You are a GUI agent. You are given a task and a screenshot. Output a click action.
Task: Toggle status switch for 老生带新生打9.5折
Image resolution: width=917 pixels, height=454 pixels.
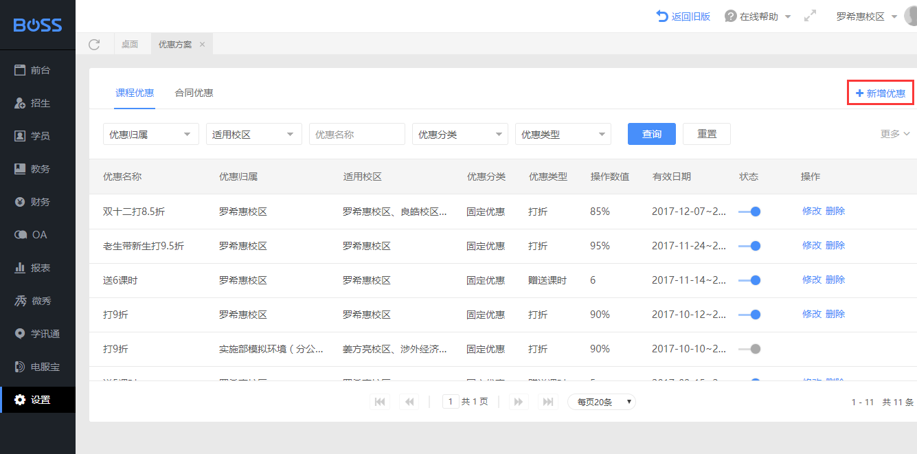click(749, 246)
